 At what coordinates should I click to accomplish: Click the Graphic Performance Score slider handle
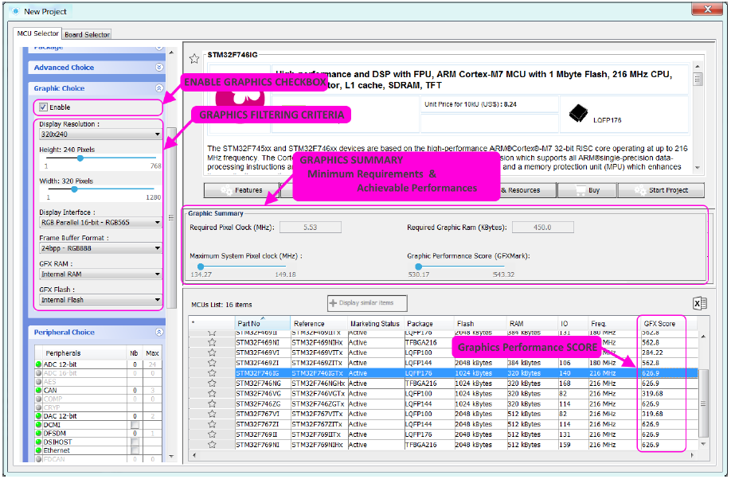pos(418,267)
